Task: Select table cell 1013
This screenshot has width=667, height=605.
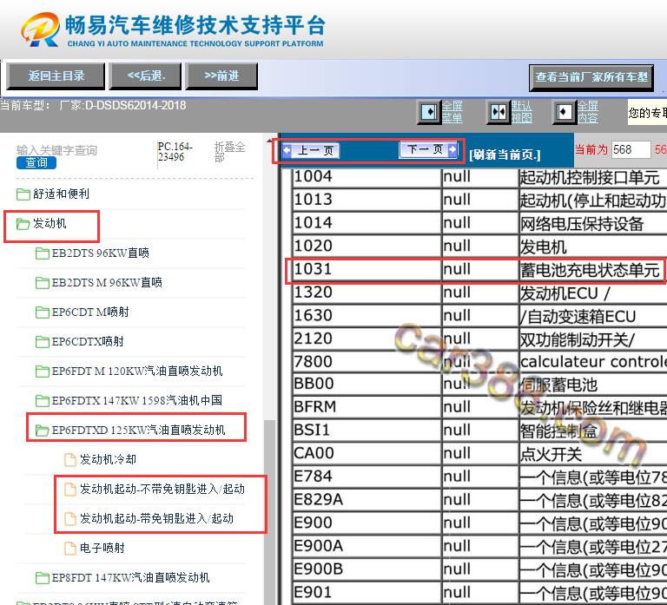Action: [367, 200]
